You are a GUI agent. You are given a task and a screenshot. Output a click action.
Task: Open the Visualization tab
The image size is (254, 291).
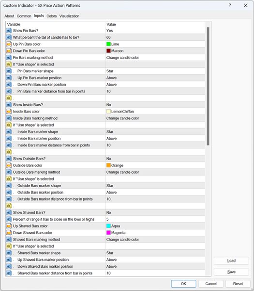pyautogui.click(x=69, y=16)
